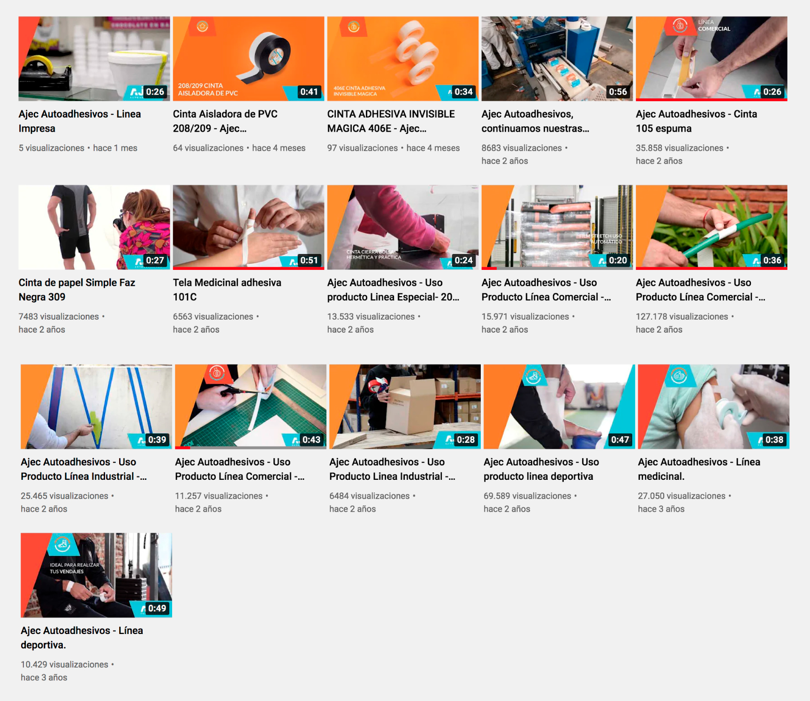
Task: Click the title above '11.257 visualizaciones'
Action: click(240, 470)
